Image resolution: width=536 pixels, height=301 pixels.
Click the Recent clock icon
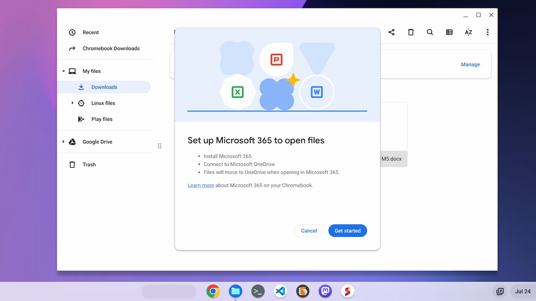[x=72, y=33]
